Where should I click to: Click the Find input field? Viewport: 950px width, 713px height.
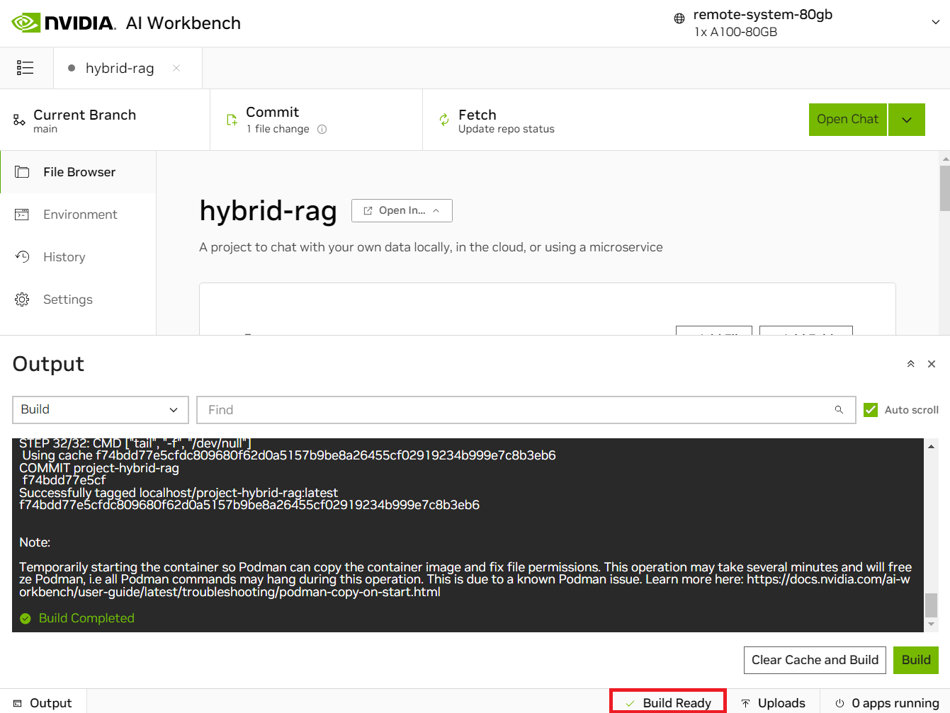(x=526, y=410)
